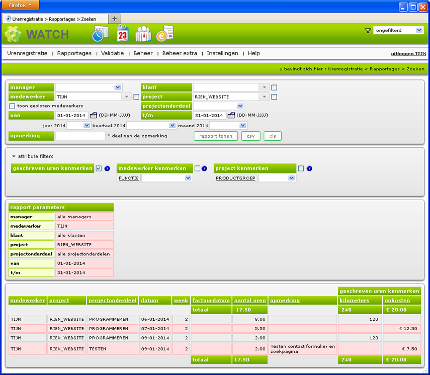The width and height of the screenshot is (430, 375).
Task: Open the euro invoice icon
Action: click(x=165, y=34)
